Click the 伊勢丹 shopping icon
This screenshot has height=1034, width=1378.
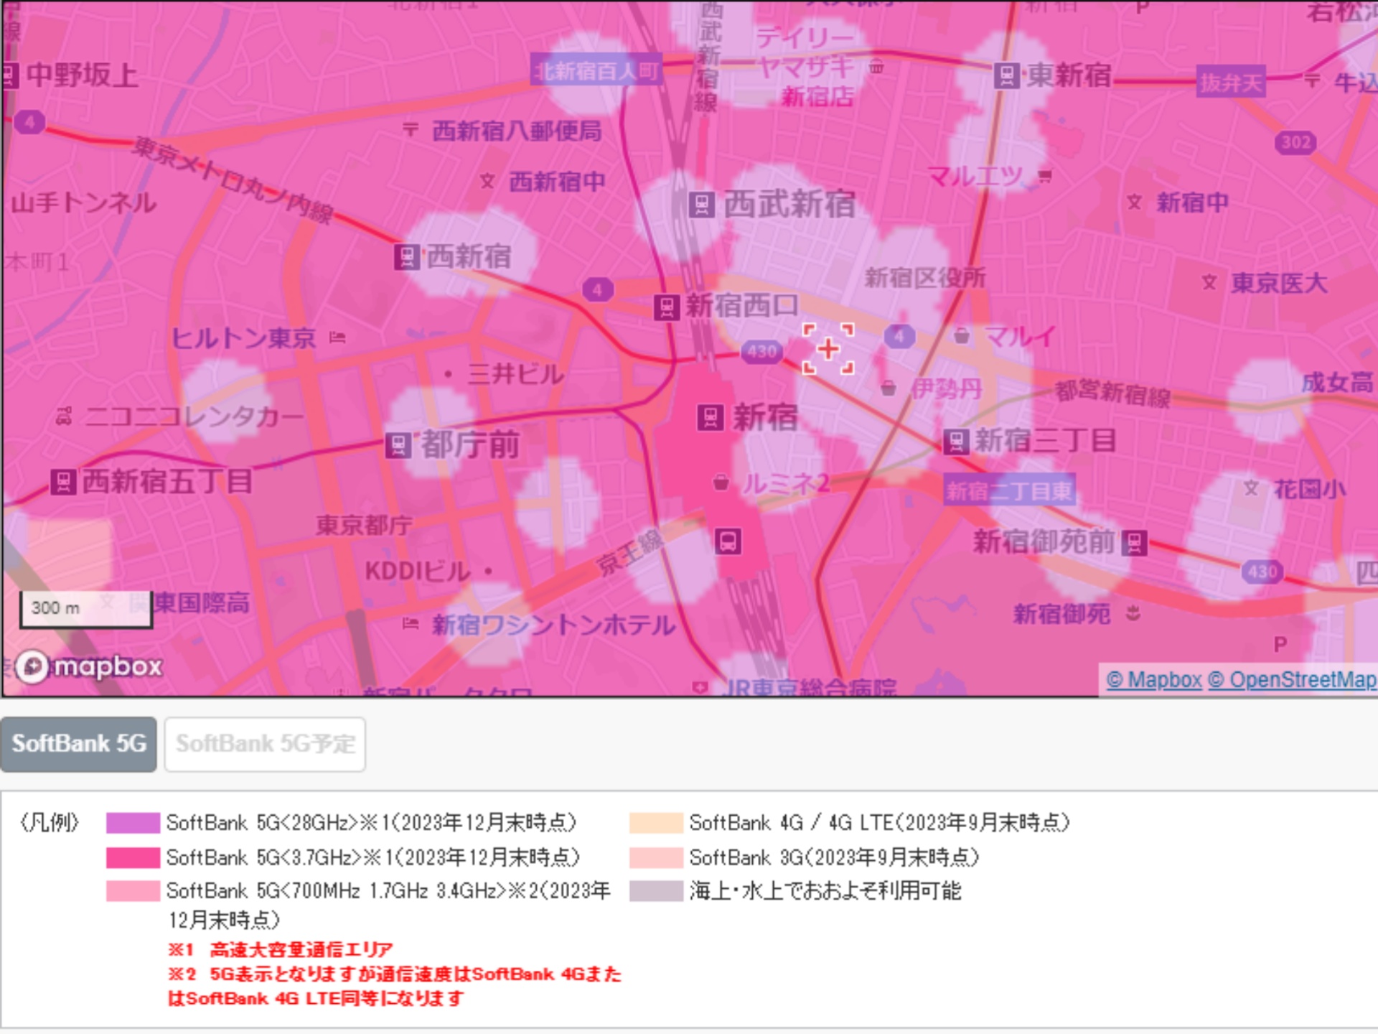(x=889, y=388)
